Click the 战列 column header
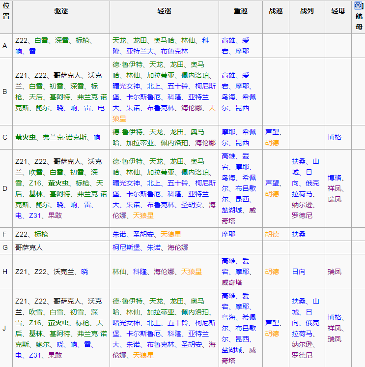The image size is (365, 367). point(307,11)
